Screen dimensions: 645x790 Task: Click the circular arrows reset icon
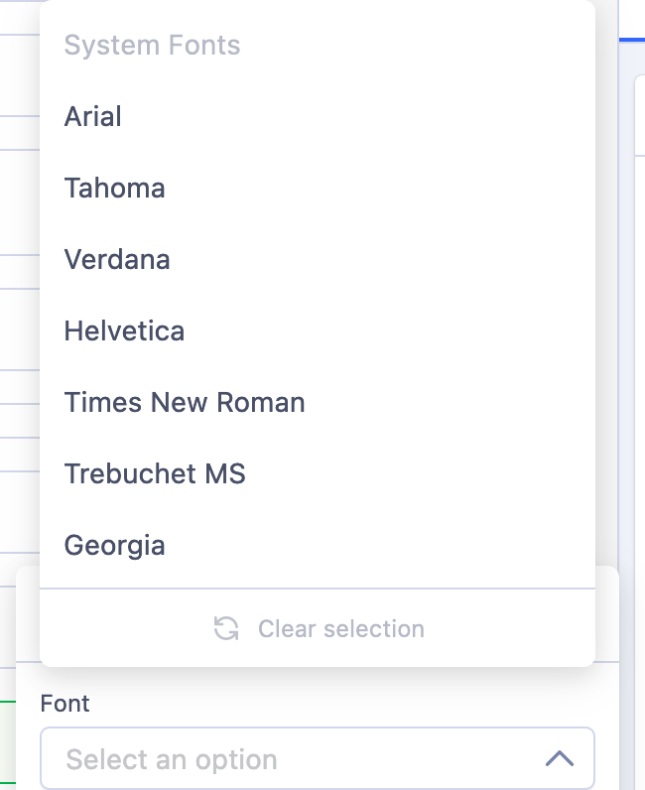[226, 628]
